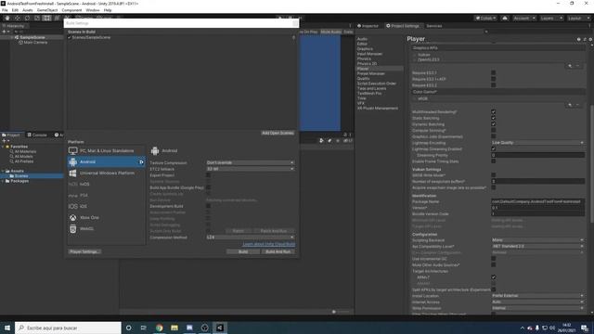The width and height of the screenshot is (594, 334).
Task: Open the Window menu
Action: [93, 10]
